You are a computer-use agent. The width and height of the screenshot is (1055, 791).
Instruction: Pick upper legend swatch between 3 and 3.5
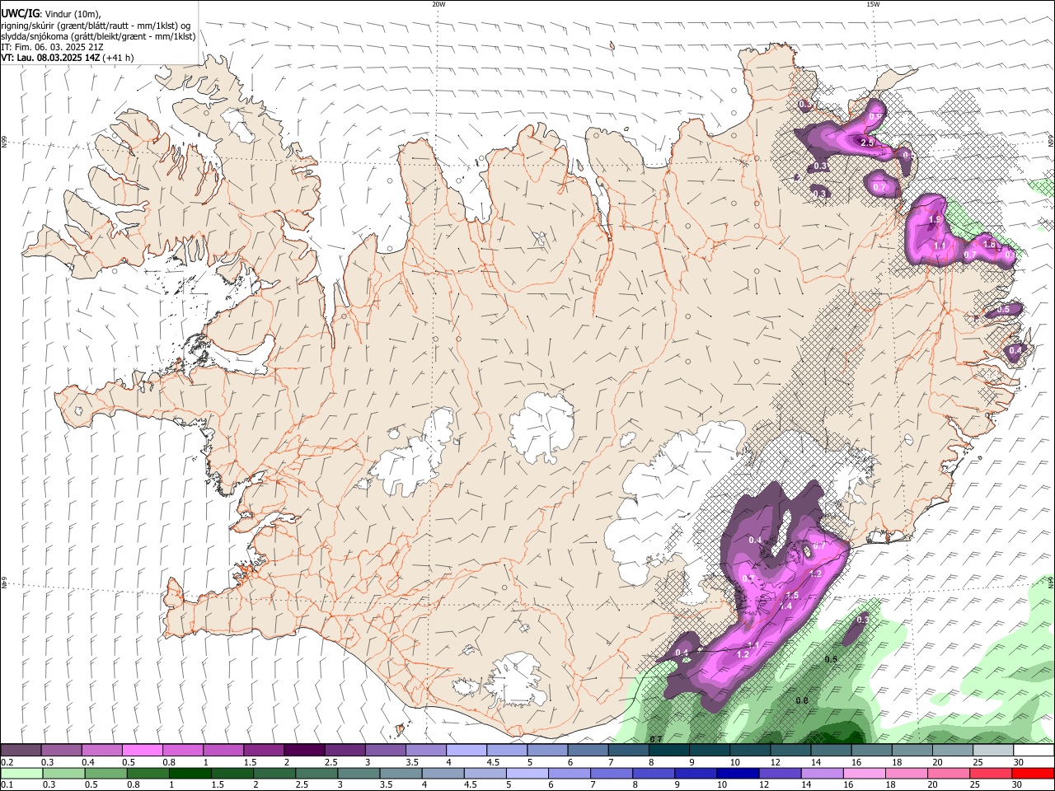(385, 751)
